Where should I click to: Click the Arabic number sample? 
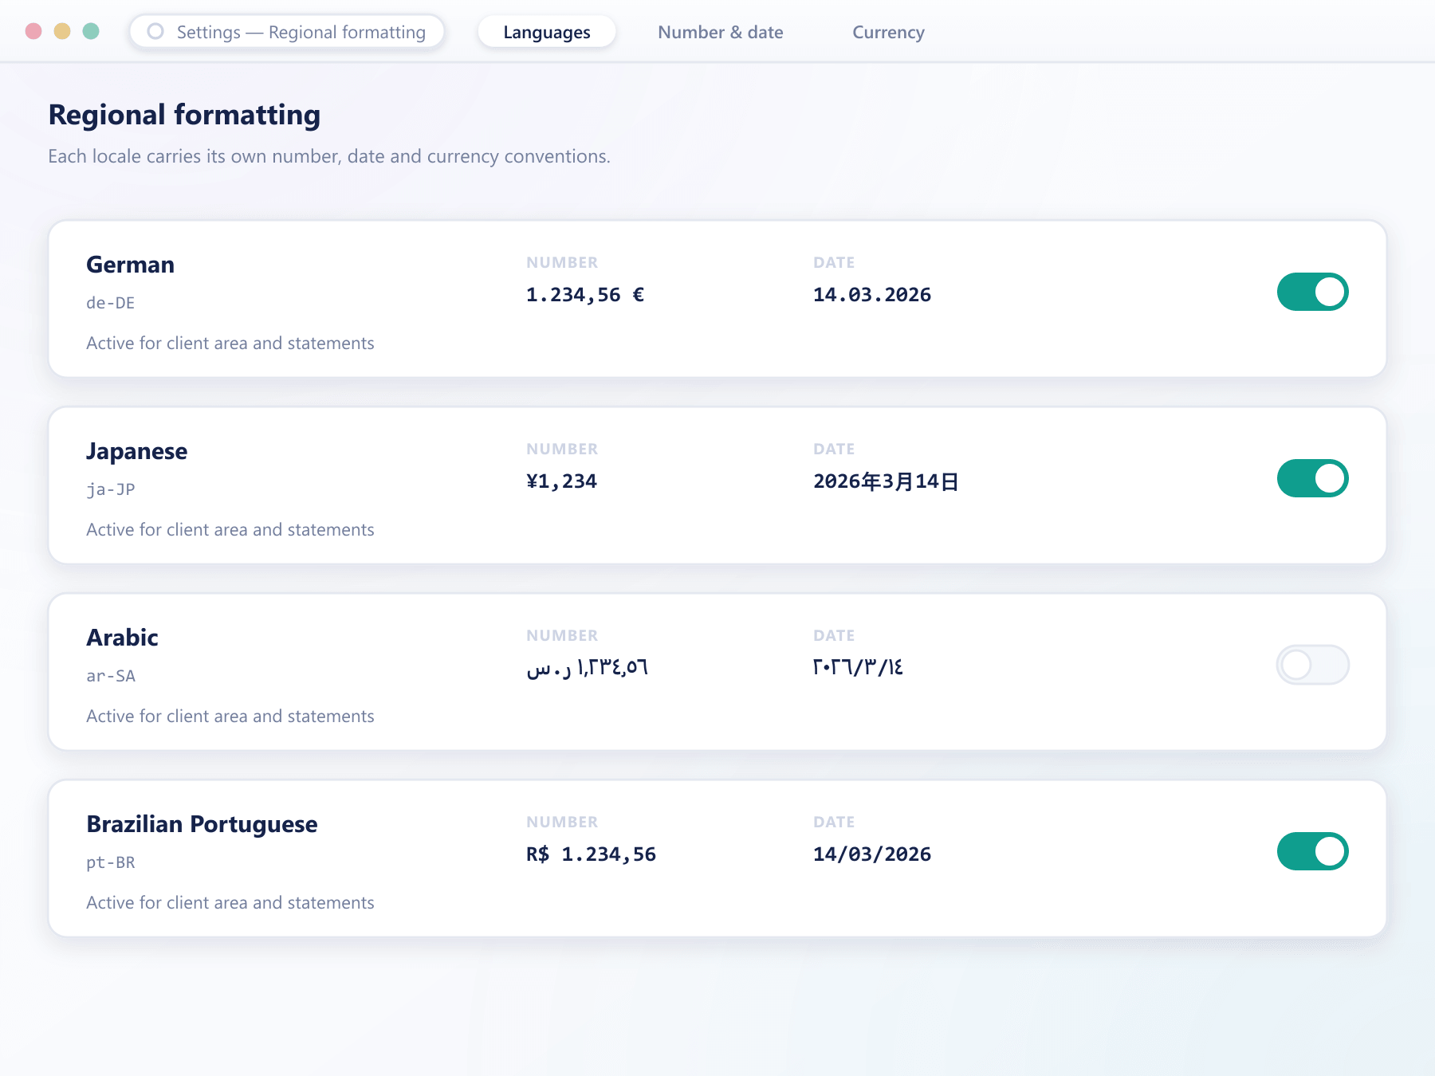click(x=588, y=668)
